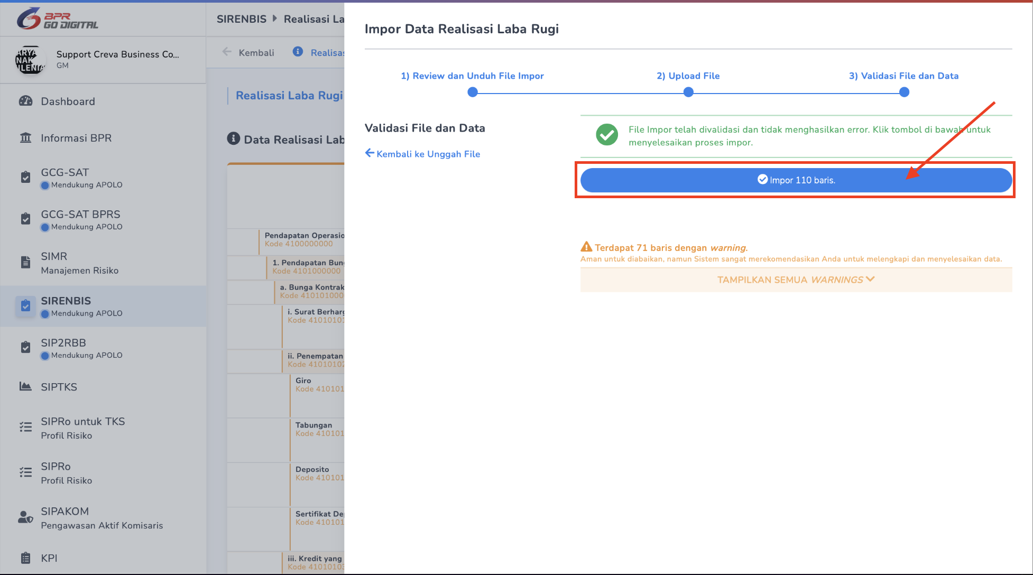Open Dashboard gauge icon in sidebar
1033x575 pixels.
[25, 101]
